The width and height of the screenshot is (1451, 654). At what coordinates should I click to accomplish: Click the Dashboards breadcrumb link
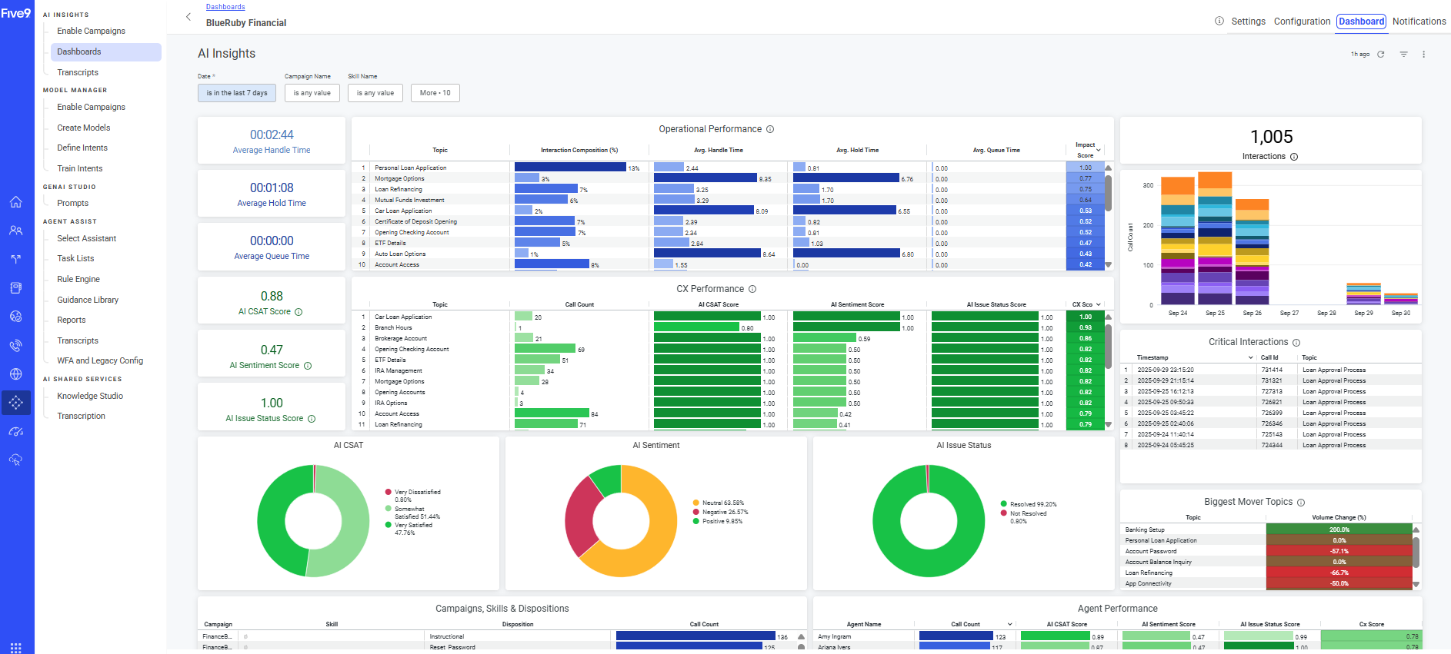(225, 7)
